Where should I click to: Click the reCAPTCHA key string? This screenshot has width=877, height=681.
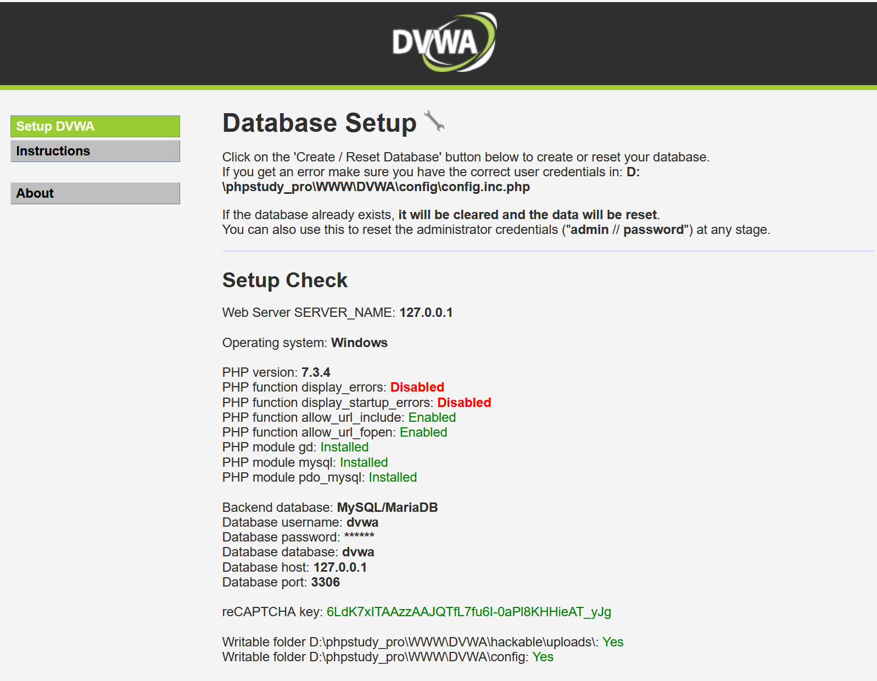pos(469,612)
